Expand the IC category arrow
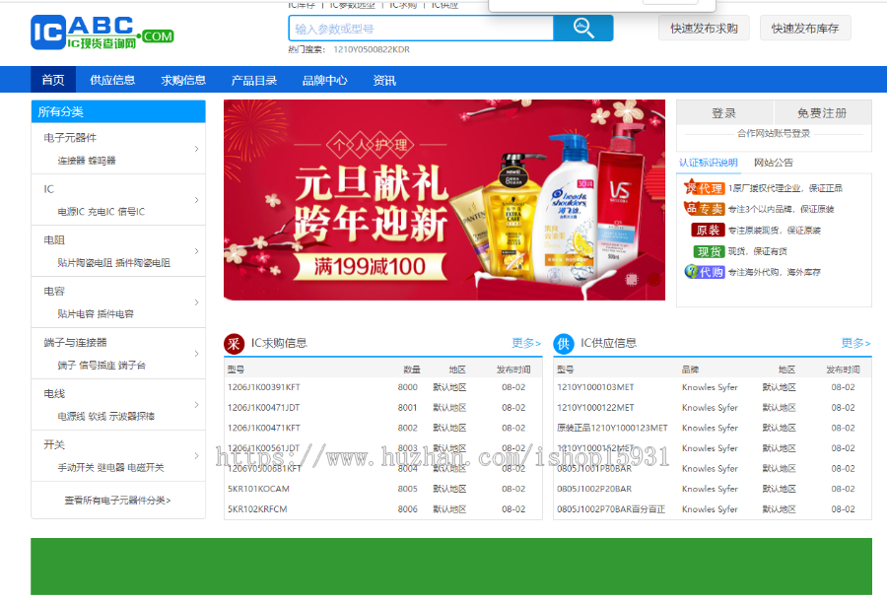Image resolution: width=887 pixels, height=604 pixels. pyautogui.click(x=196, y=200)
